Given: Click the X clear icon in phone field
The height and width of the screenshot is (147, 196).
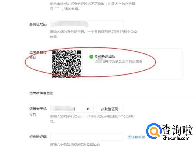Looking at the screenshot, I should 88,109.
